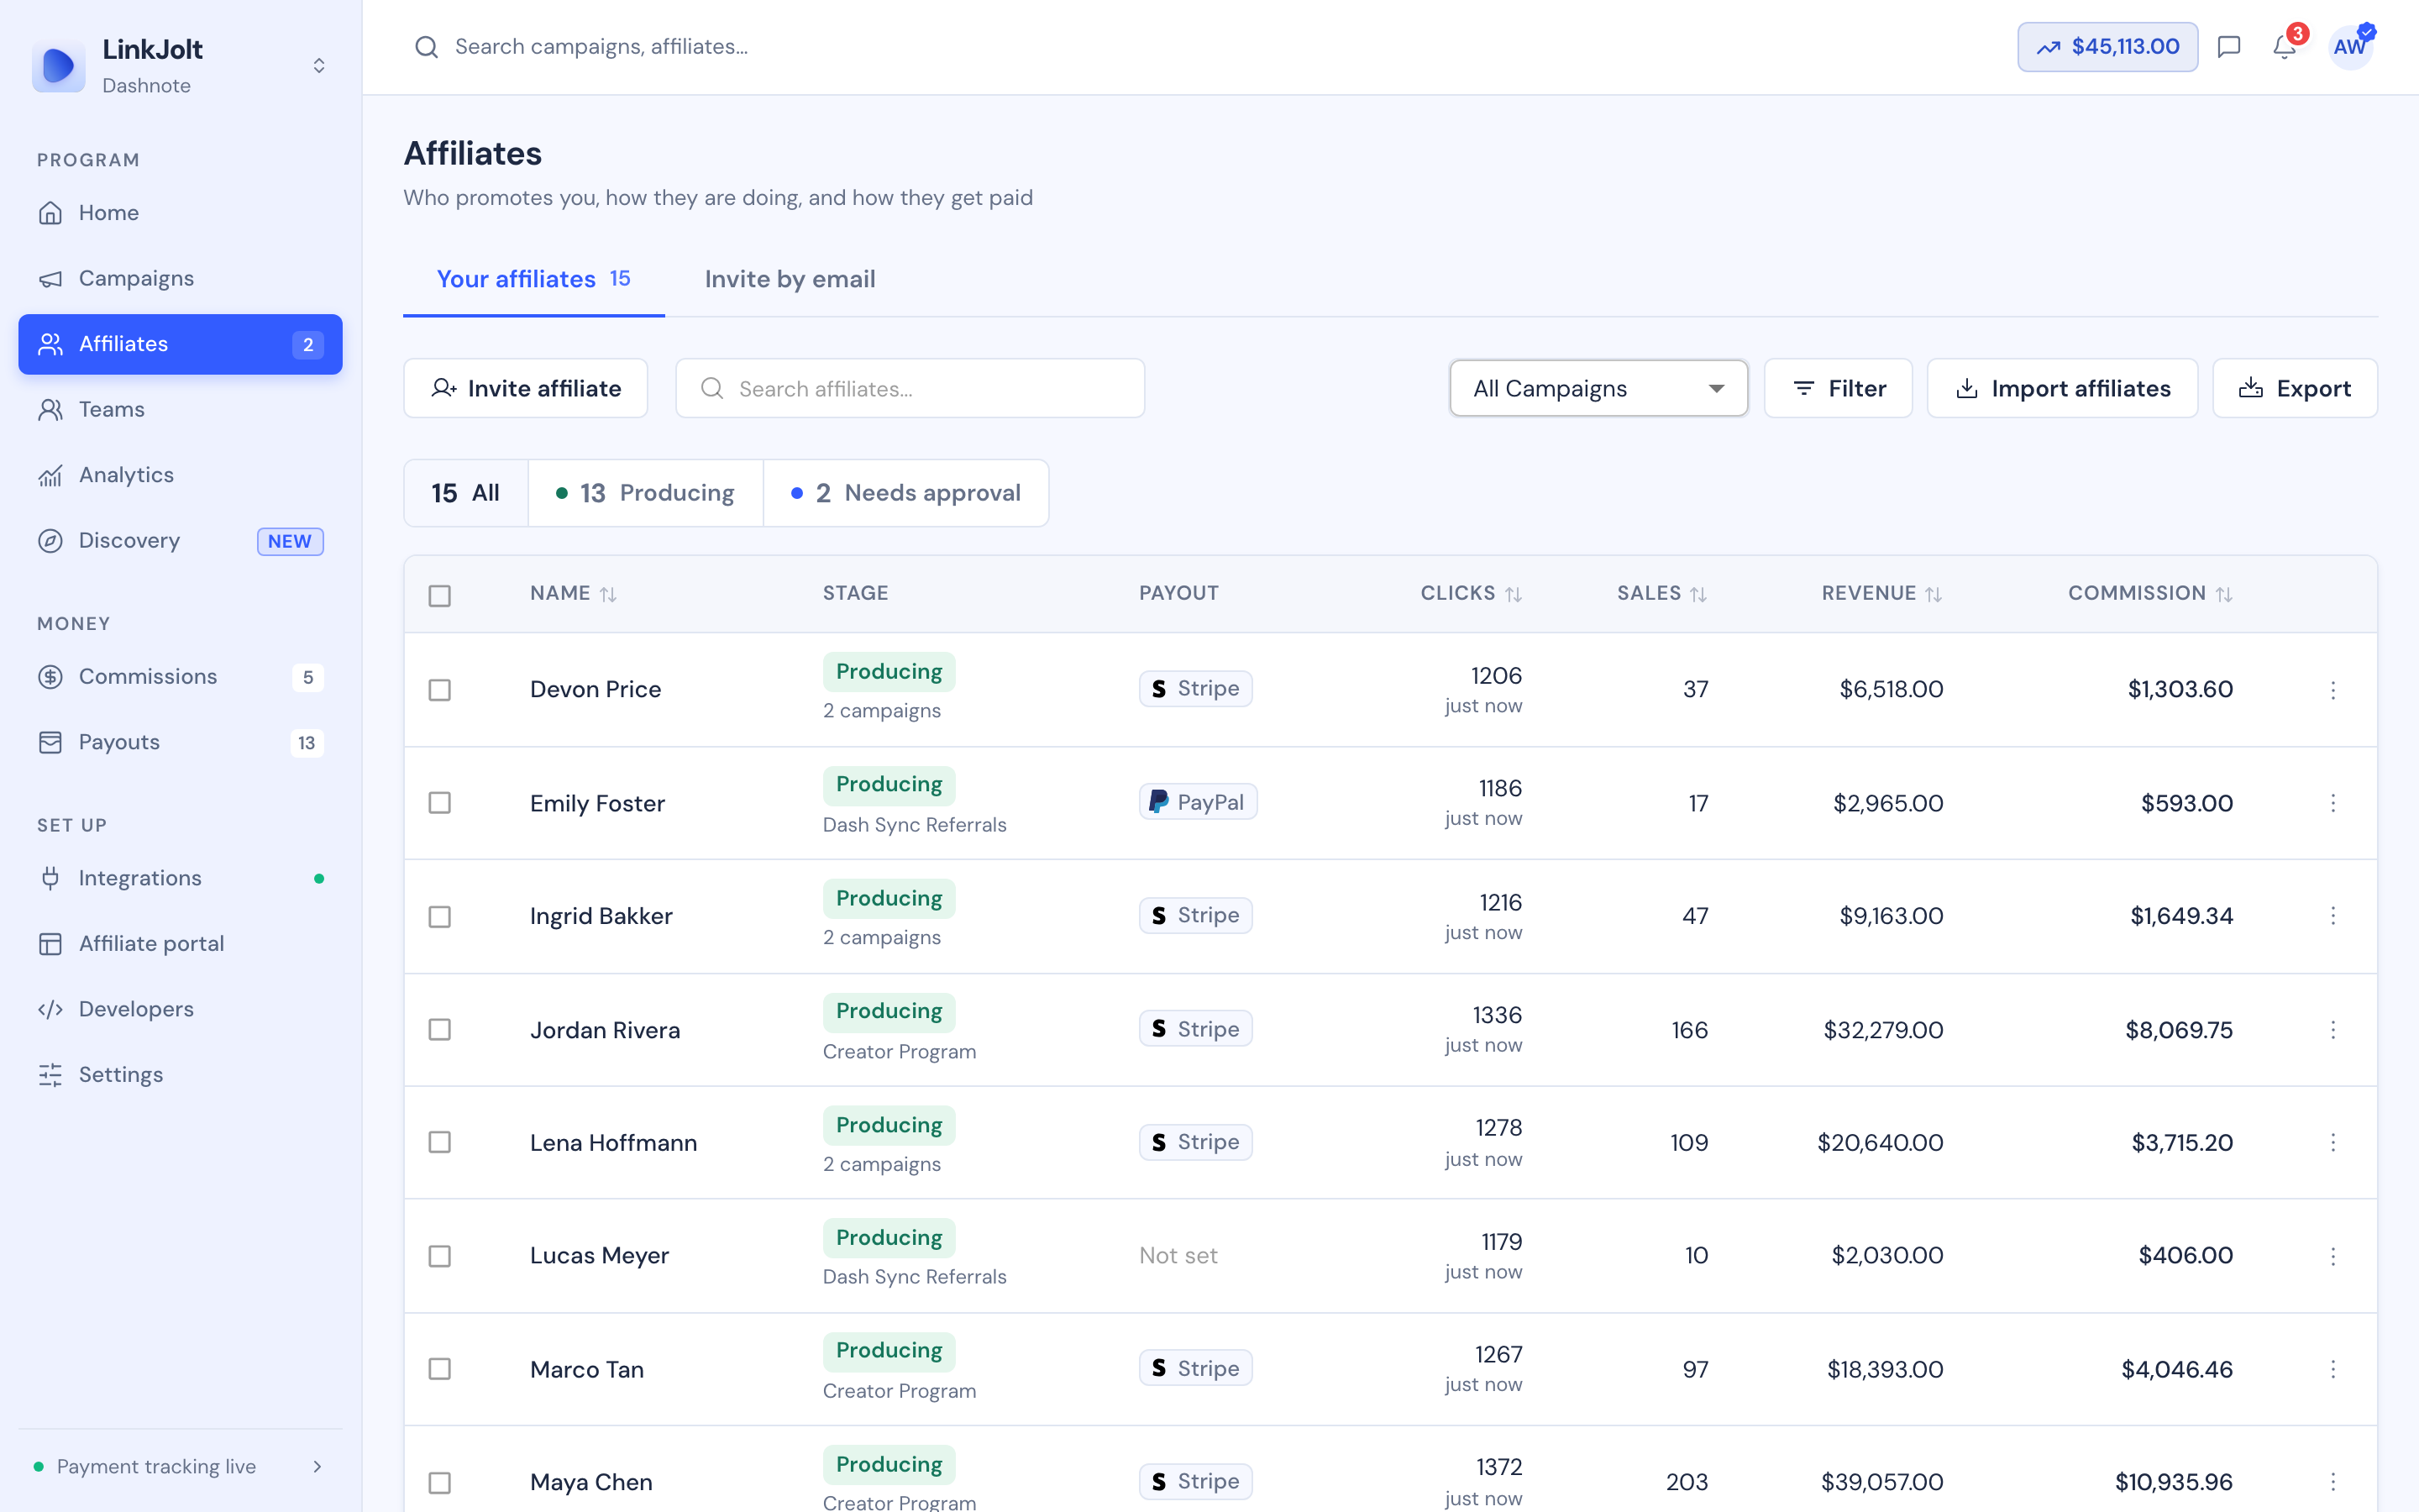This screenshot has height=1512, width=2419.
Task: Open the AW profile avatar
Action: (2350, 47)
